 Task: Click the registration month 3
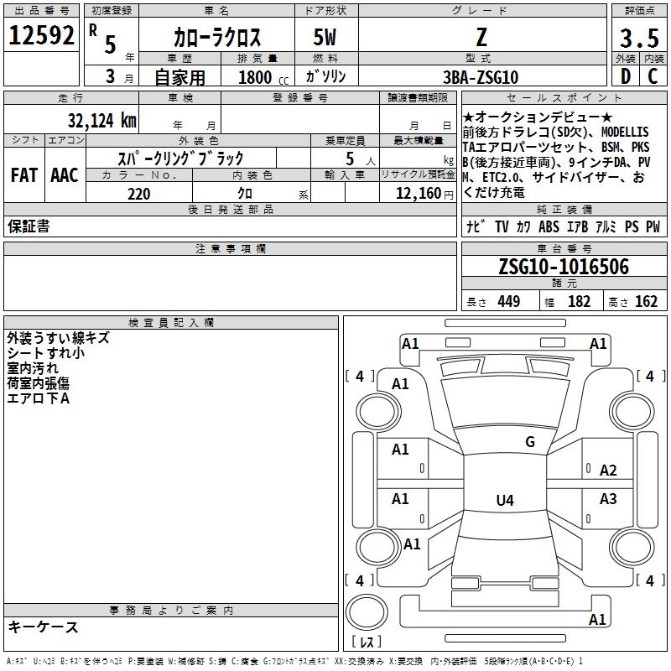[x=111, y=76]
